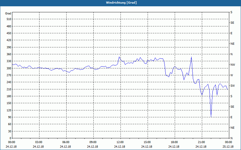Viewport: 241px width, 150px height.
Task: Click the S compass label level with 180
Action: pos(231,96)
